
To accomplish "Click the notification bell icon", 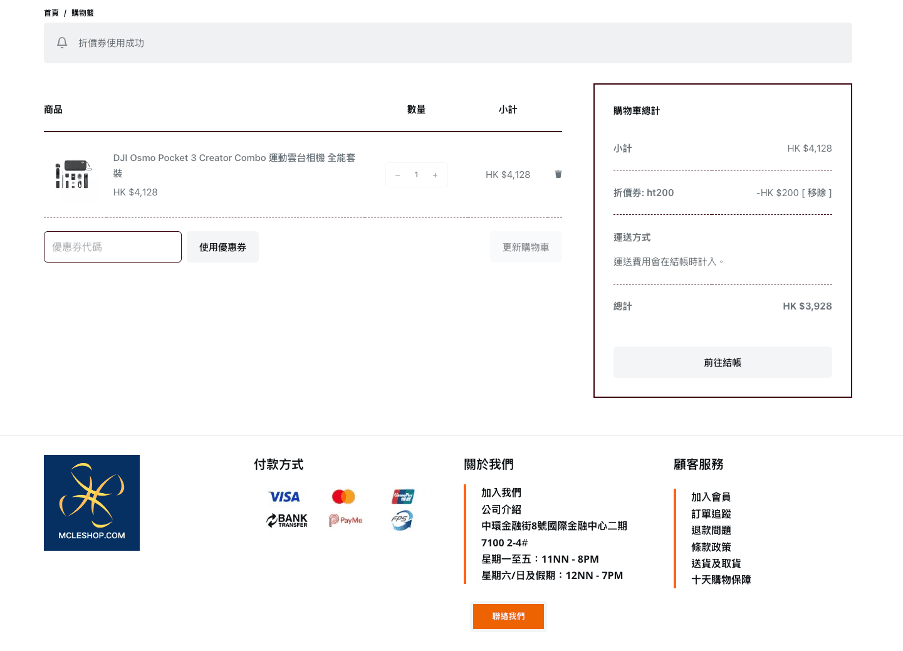I will [x=62, y=43].
